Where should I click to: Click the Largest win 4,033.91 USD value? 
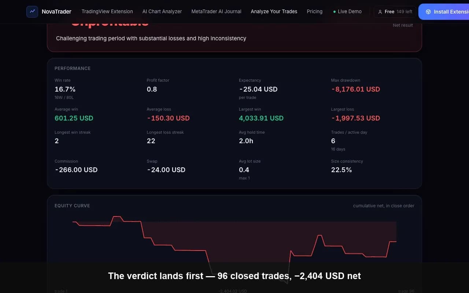(261, 118)
